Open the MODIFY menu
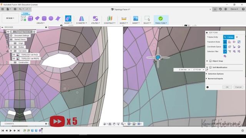246x138 pixels. point(68,23)
